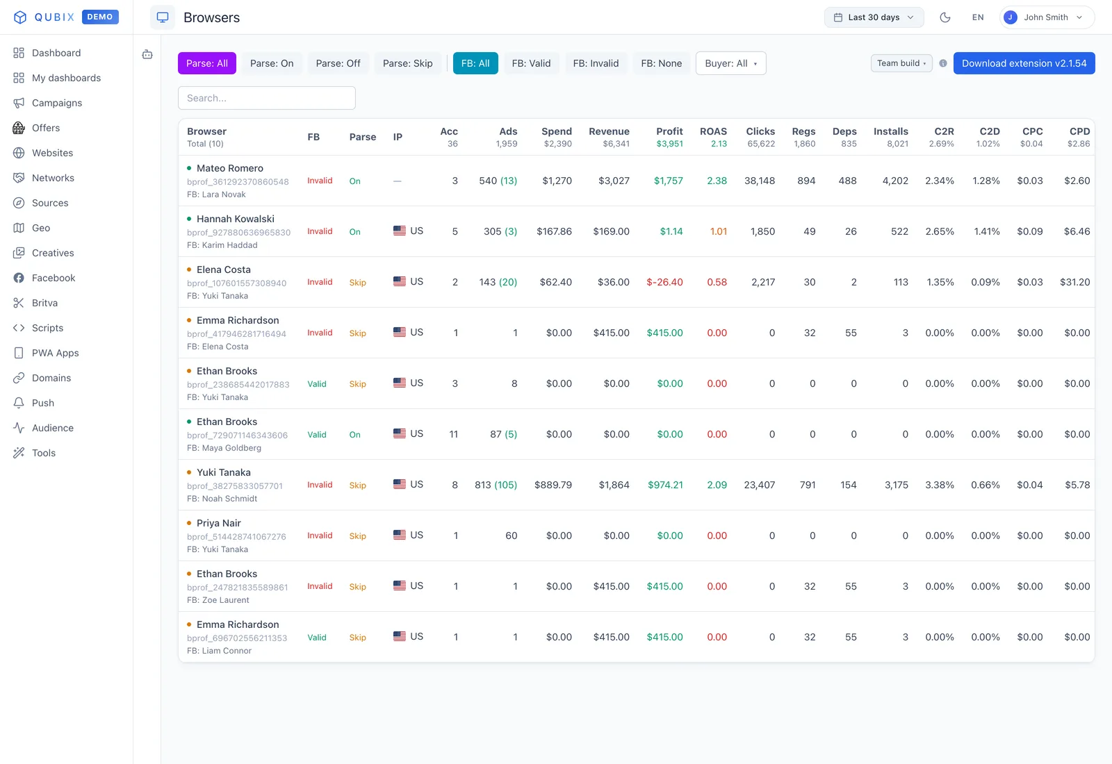Toggle the Parse: On filter
1112x764 pixels.
click(272, 63)
